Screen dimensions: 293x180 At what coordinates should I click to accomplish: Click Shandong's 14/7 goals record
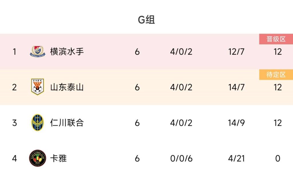tap(236, 87)
